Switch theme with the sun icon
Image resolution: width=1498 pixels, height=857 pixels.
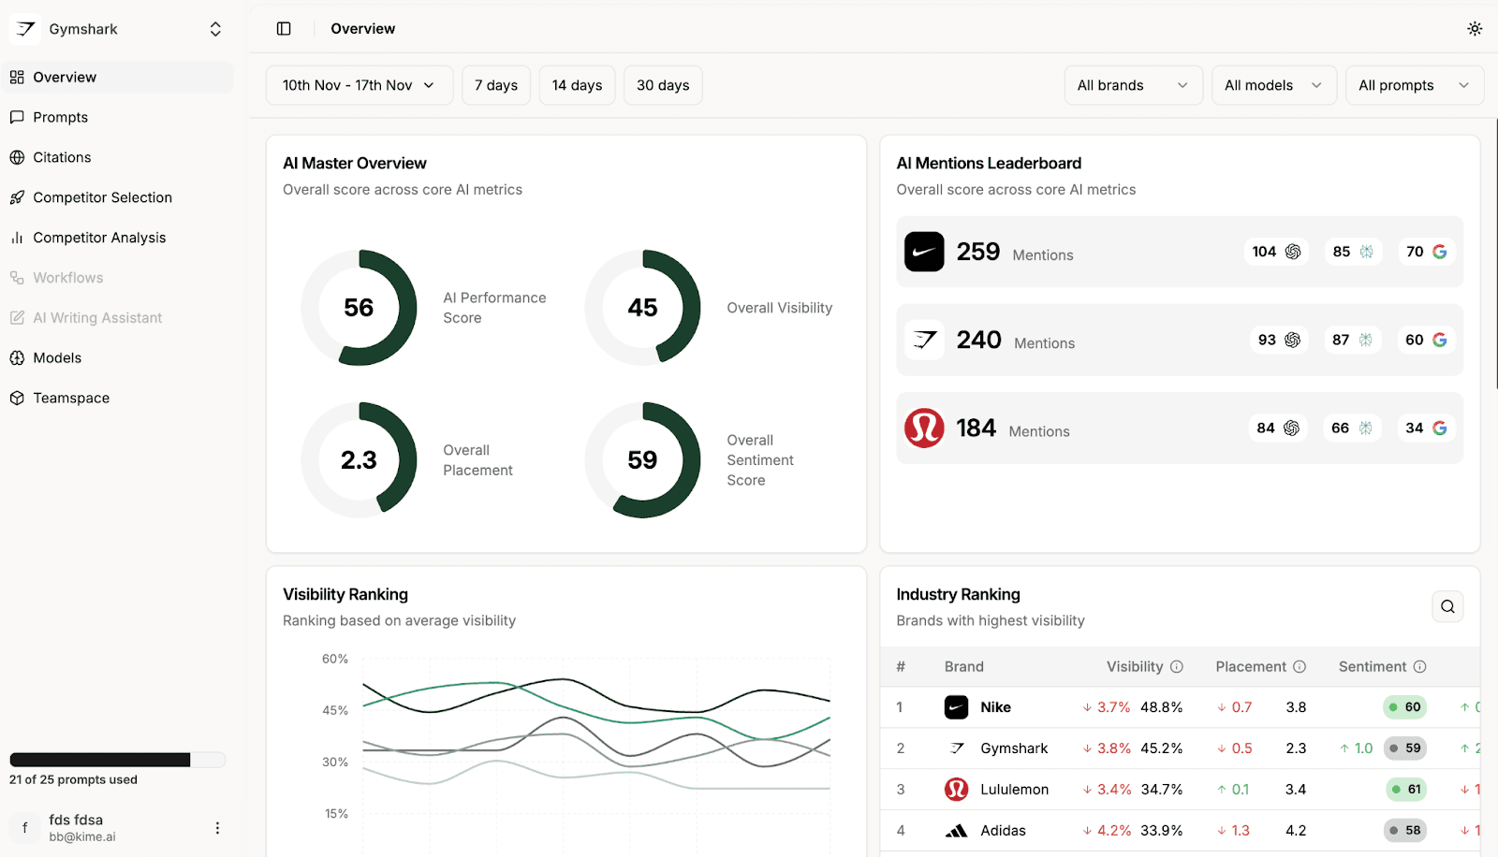click(1475, 29)
